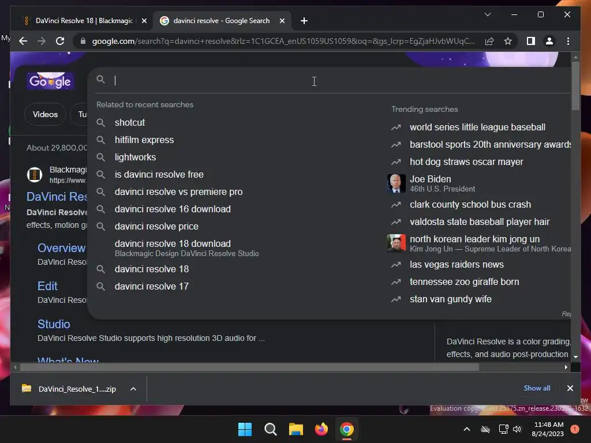Pick 'davinci resolve price' suggestion
This screenshot has height=443, width=591.
pyautogui.click(x=156, y=226)
